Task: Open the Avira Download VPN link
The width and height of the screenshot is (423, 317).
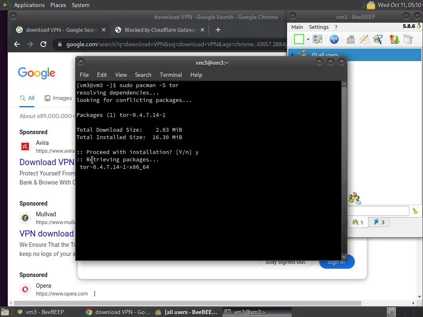Action: point(47,162)
